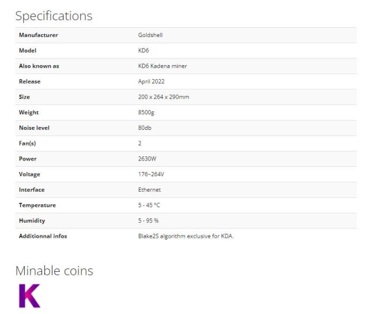Screen dimensions: 375x314
Task: Open the Kadena coin logo
Action: [29, 296]
